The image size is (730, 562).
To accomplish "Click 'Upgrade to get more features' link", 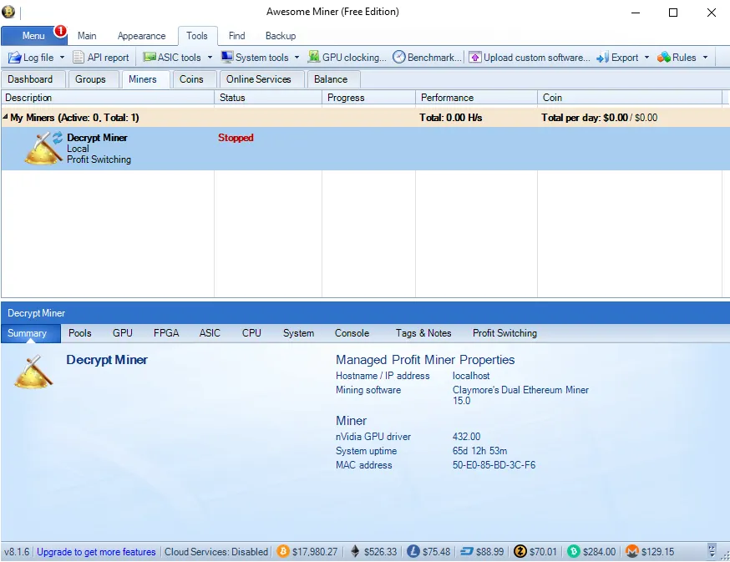I will click(96, 552).
